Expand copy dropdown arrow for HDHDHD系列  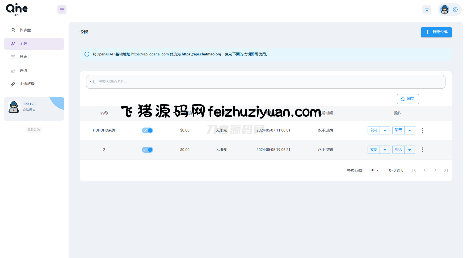[x=385, y=130]
